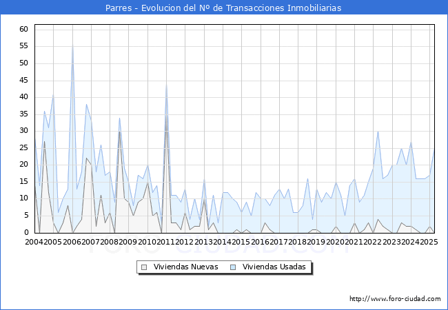The image size is (448, 310).
Task: Click the 'Viviendas Nuevas' legend label
Action: coord(185,267)
